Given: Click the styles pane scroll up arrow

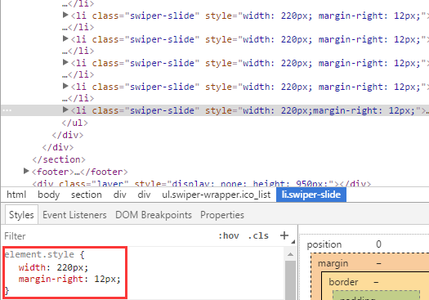Looking at the screenshot, I should pos(290,254).
